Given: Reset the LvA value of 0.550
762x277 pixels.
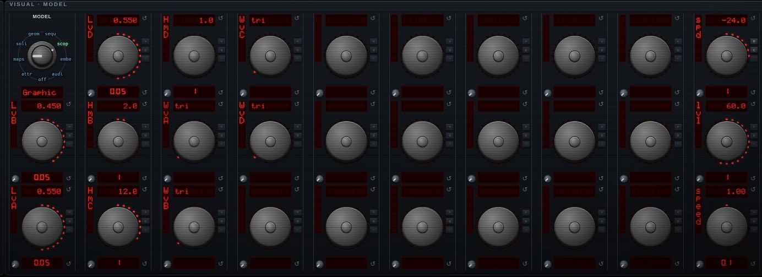Looking at the screenshot, I should click(x=68, y=189).
